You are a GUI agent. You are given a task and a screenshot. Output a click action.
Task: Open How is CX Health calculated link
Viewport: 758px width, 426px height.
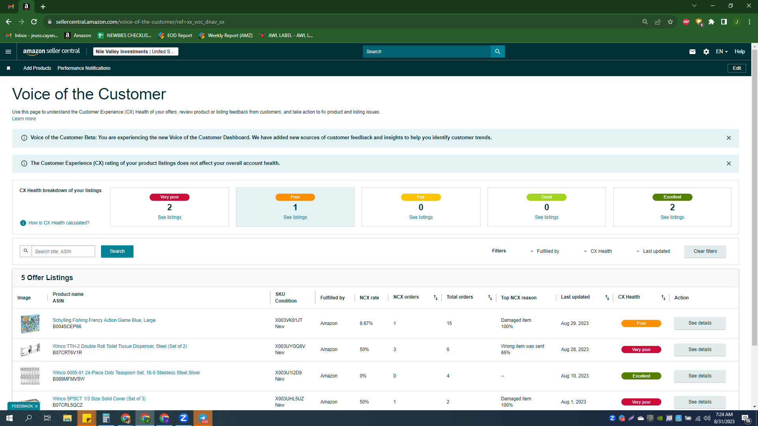point(59,223)
